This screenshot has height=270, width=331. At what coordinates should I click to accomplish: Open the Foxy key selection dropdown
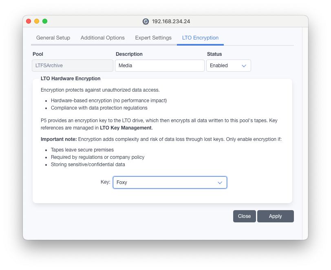click(170, 182)
